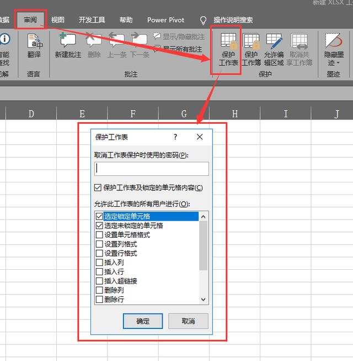Enable 删除列 checkbox
Image resolution: width=353 pixels, height=361 pixels.
[99, 290]
